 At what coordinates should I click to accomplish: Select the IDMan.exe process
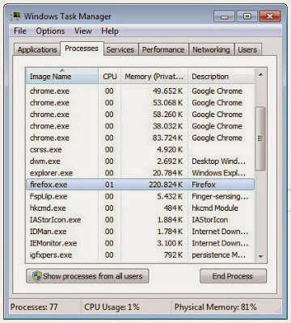140,232
